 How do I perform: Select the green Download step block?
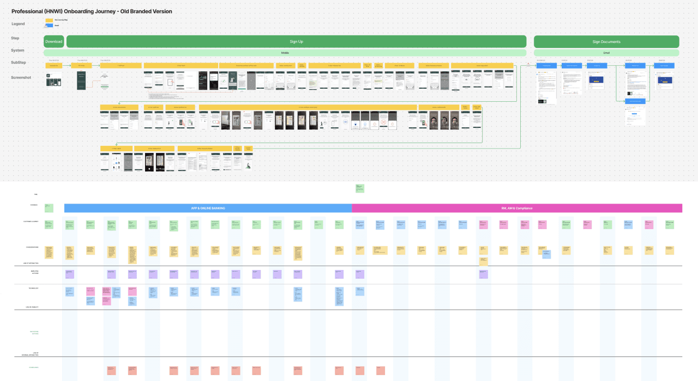54,41
